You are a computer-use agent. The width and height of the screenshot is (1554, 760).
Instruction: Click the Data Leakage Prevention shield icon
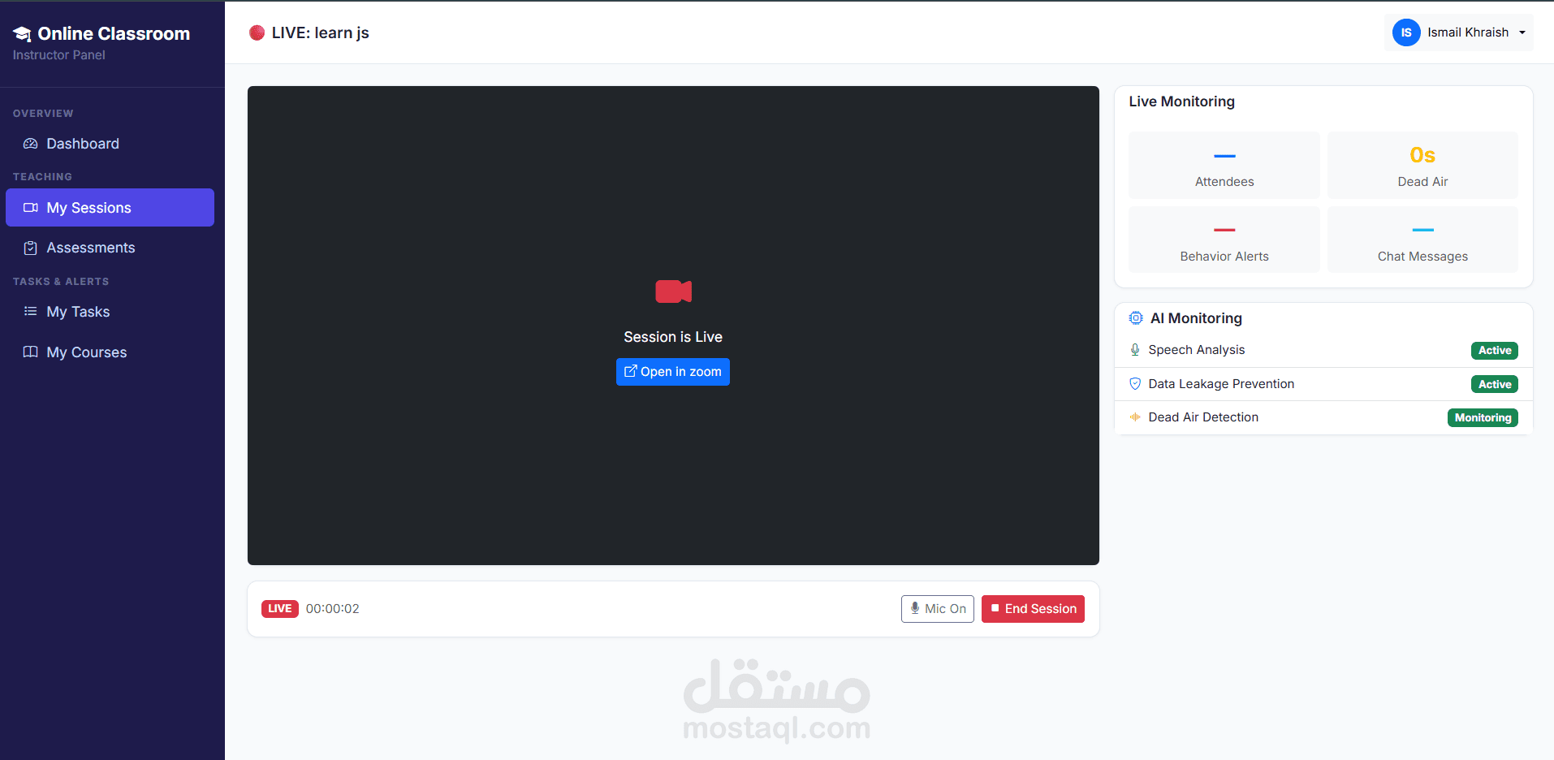[1135, 384]
